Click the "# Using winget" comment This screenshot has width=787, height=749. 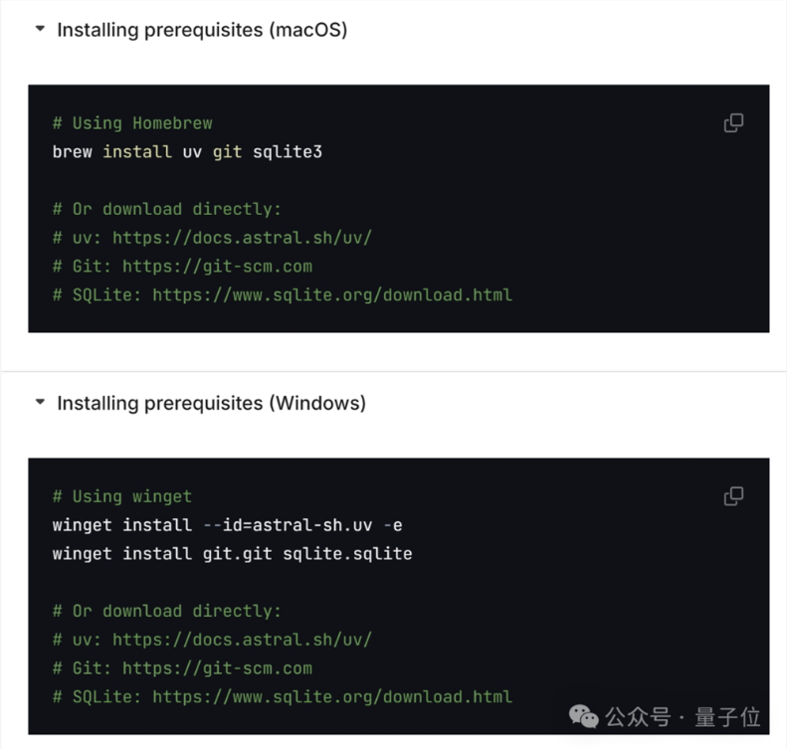click(122, 496)
